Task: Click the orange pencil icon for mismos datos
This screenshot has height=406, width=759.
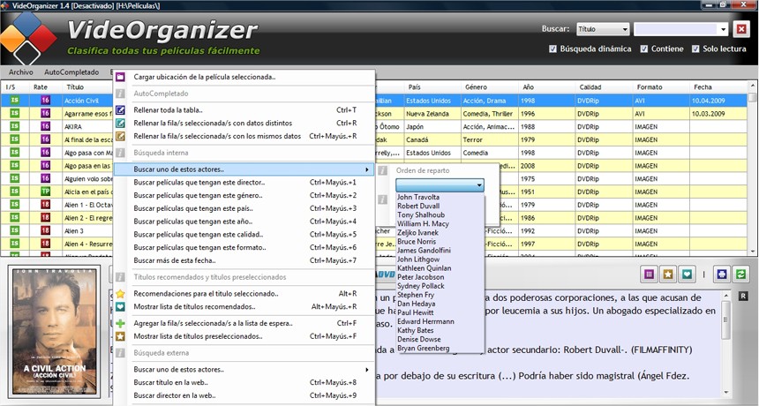Action: pos(121,136)
